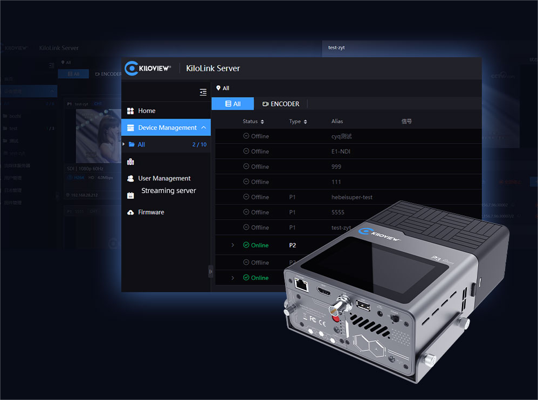The height and width of the screenshot is (400, 538).
Task: Click the 信号 column header
Action: click(406, 121)
